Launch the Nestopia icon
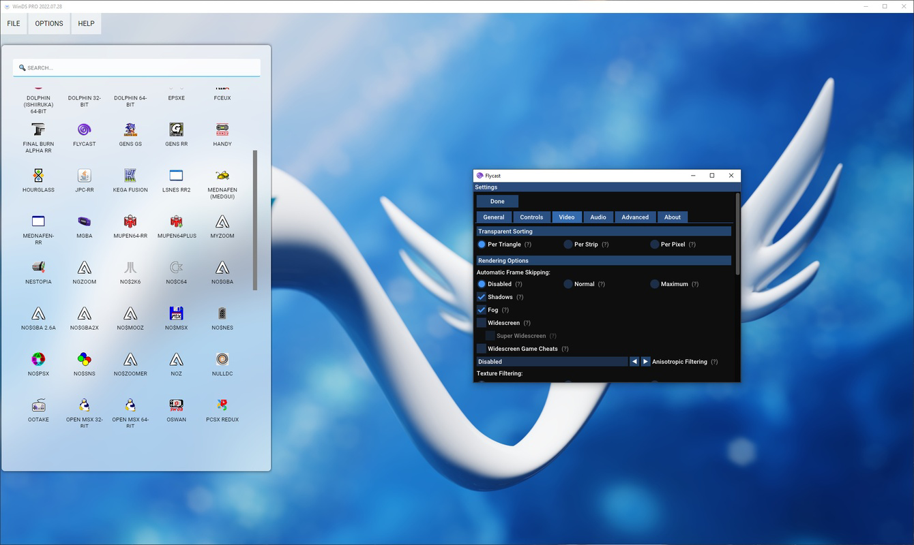914x545 pixels. coord(38,267)
